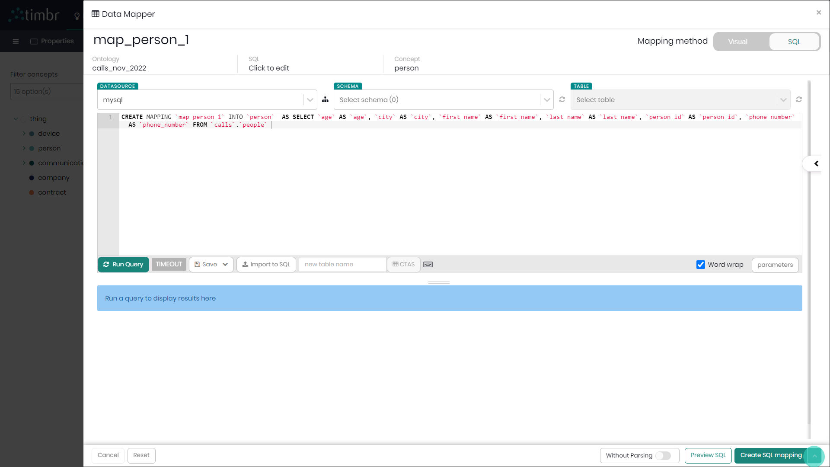Toggle Word wrap checkbox
The height and width of the screenshot is (467, 830).
[x=701, y=265]
